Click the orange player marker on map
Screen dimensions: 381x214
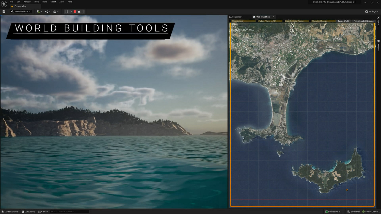(347, 190)
